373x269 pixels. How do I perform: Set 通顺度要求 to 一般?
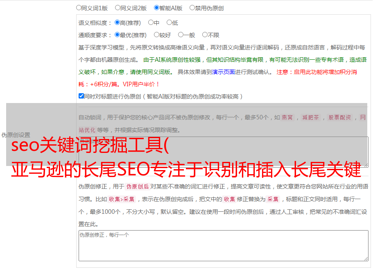tap(181, 35)
